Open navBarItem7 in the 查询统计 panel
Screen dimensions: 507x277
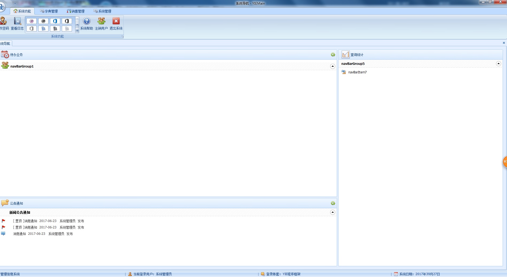click(357, 72)
